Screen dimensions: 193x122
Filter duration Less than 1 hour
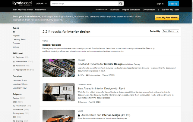tap(20, 88)
